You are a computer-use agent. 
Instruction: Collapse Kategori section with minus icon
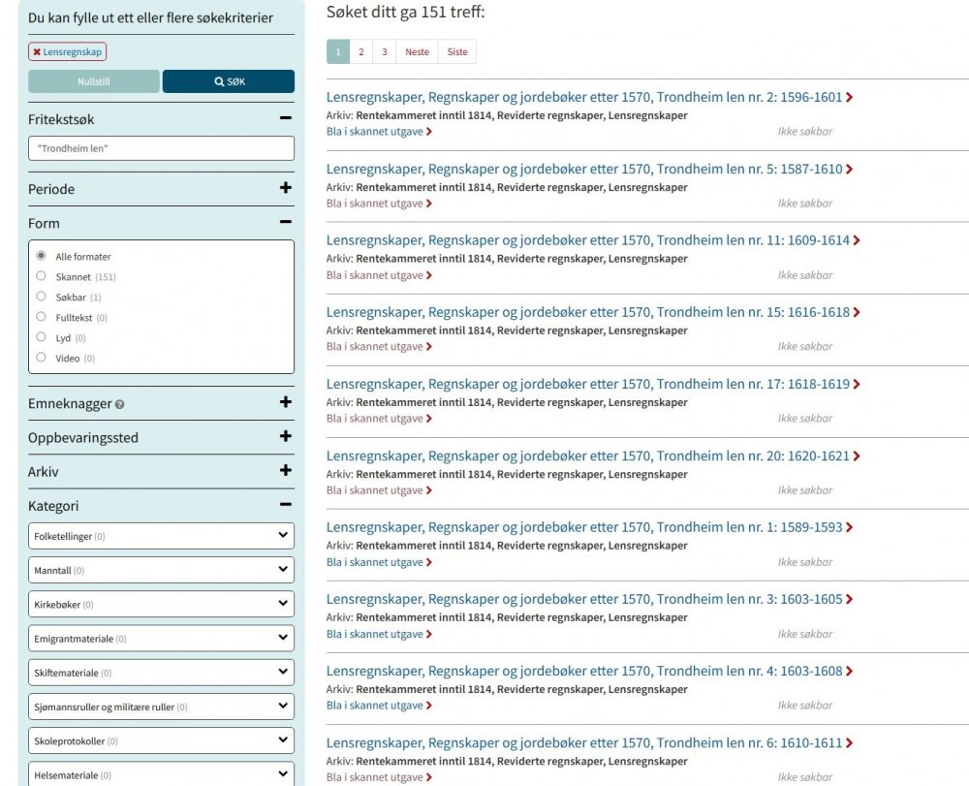point(285,505)
